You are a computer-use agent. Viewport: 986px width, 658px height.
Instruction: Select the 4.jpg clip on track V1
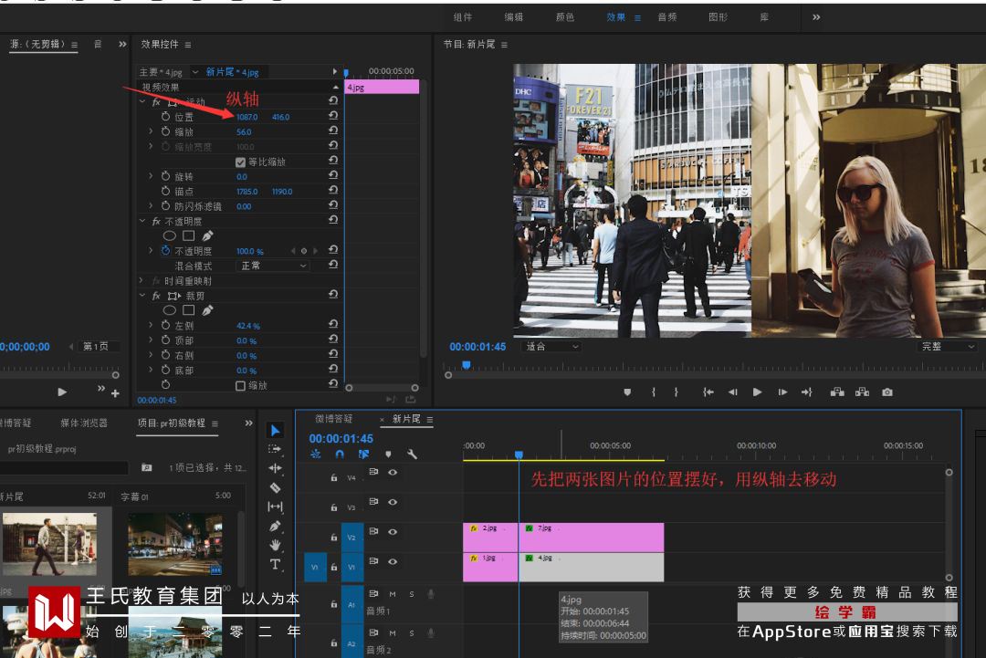tap(591, 567)
